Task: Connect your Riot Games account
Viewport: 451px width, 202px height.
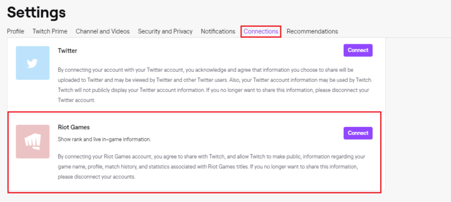Action: click(x=358, y=133)
